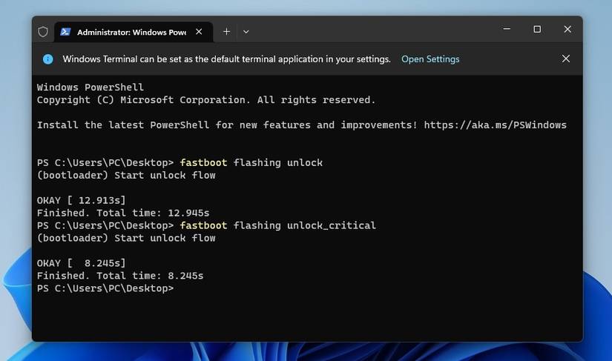Screen dimensions: 612x361
Task: Expand the new tab profile dropdown
Action: 246,32
